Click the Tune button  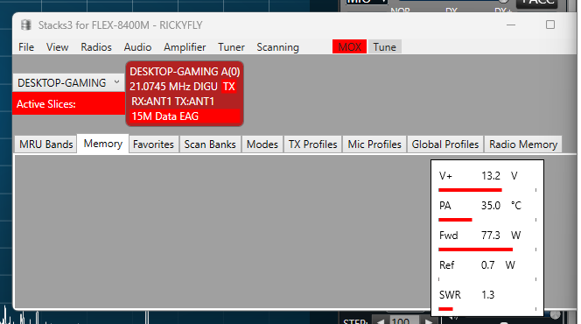[x=384, y=46]
